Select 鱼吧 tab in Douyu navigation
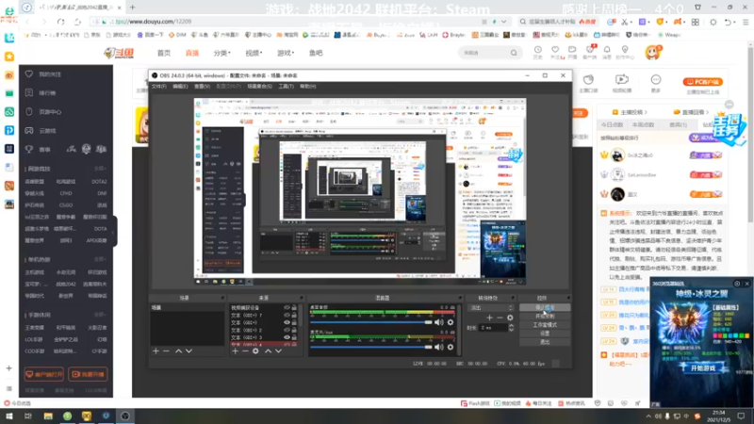This screenshot has height=424, width=754. 316,53
